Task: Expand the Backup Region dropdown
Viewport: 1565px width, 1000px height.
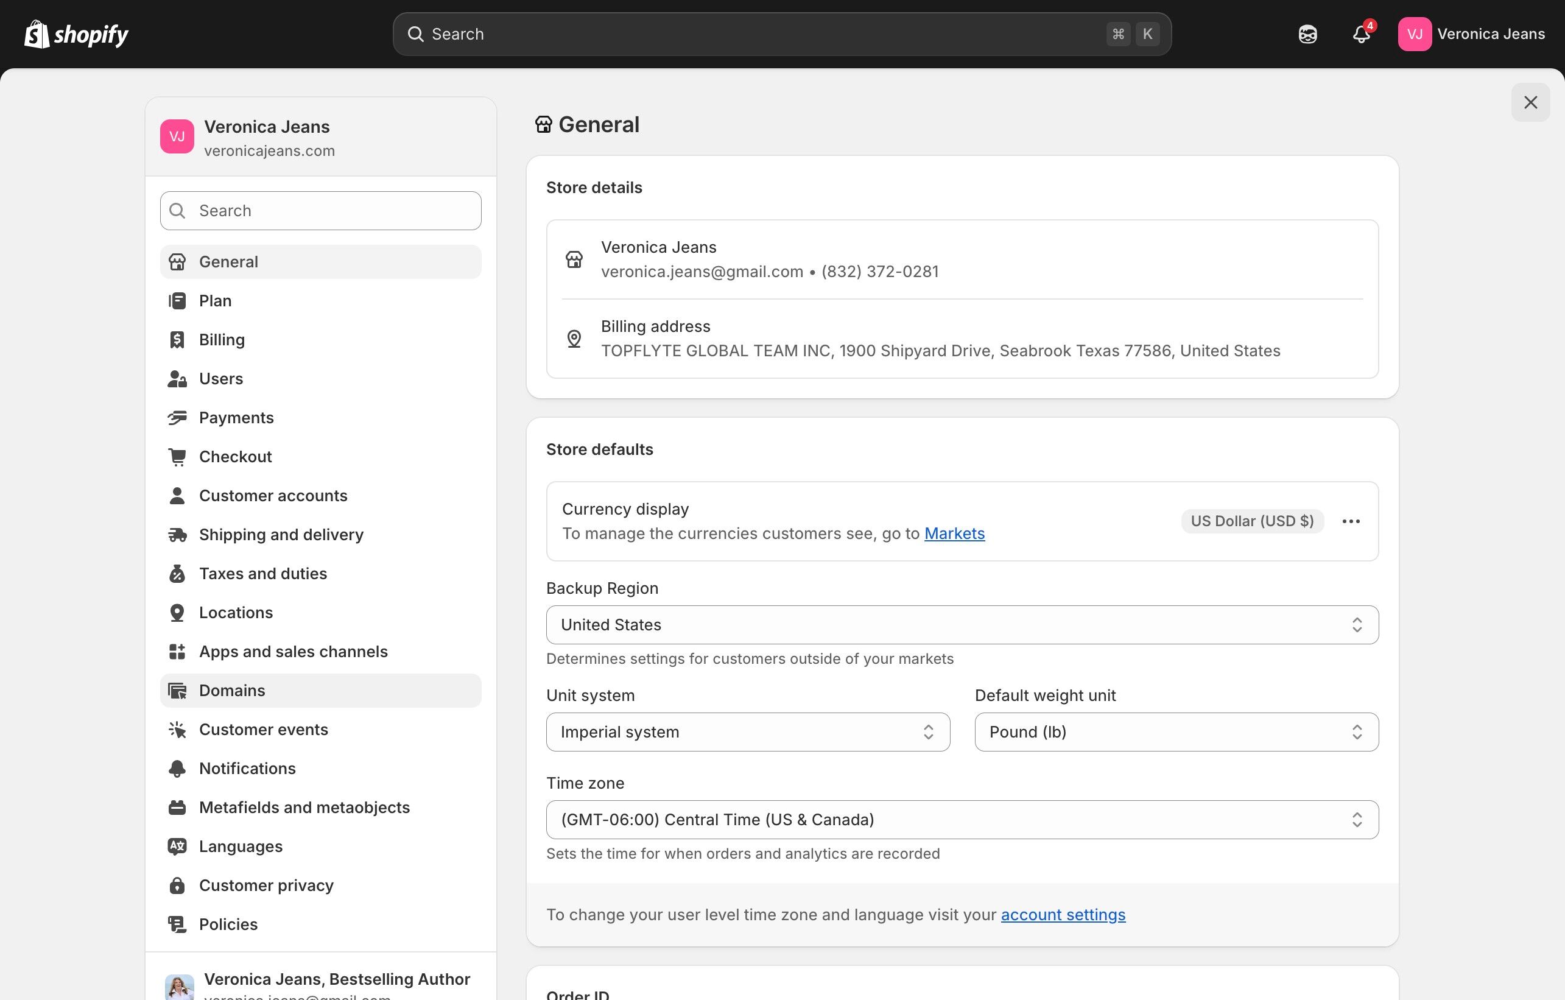Action: click(962, 625)
